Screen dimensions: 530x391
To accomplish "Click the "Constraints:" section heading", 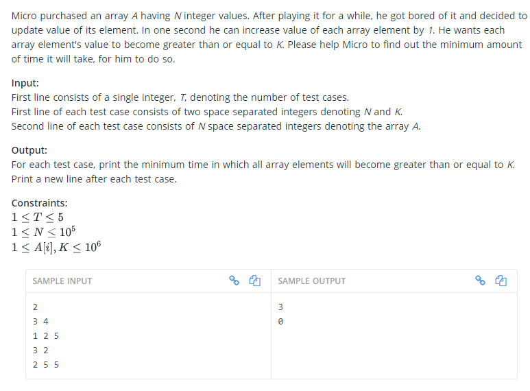I will 39,203.
